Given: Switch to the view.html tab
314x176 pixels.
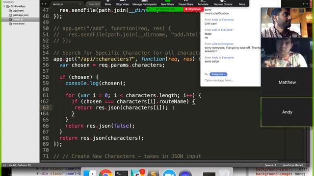Looking at the screenshot, I should pos(94,4).
